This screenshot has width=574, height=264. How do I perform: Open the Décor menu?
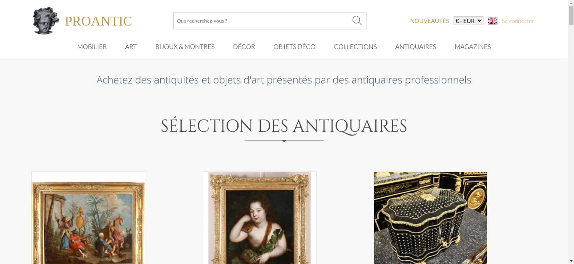pyautogui.click(x=244, y=47)
